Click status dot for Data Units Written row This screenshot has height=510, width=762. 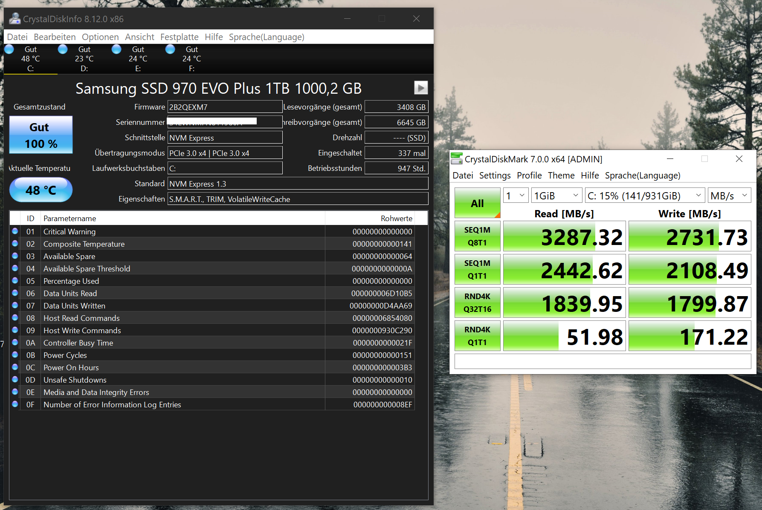[x=15, y=305]
